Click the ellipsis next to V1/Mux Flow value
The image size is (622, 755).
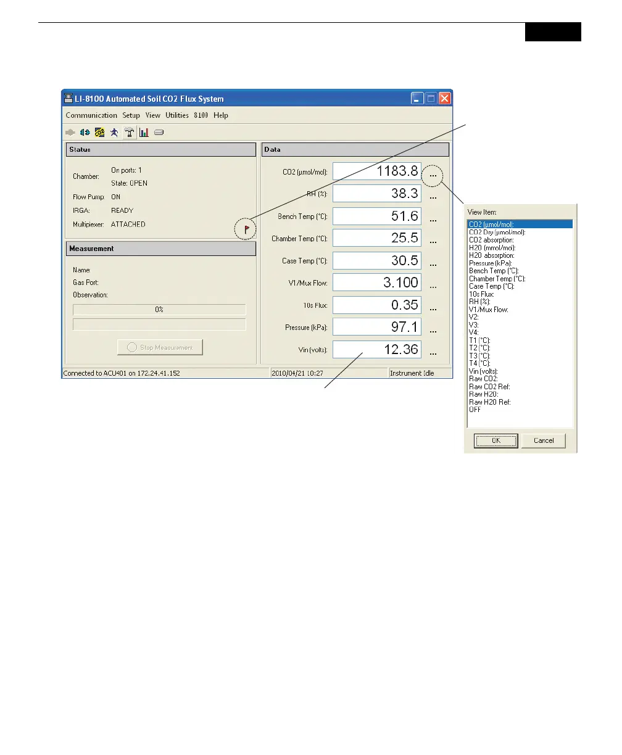(433, 287)
